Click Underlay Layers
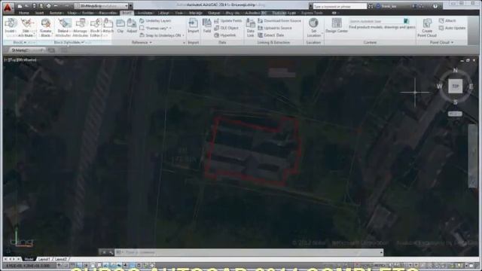The image size is (482, 271). click(156, 20)
